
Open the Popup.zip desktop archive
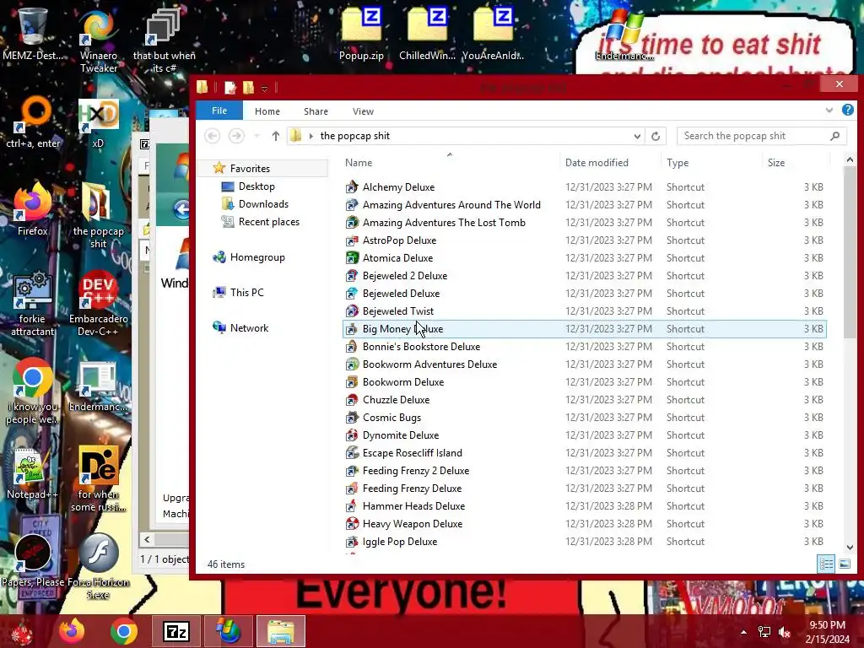tap(361, 33)
